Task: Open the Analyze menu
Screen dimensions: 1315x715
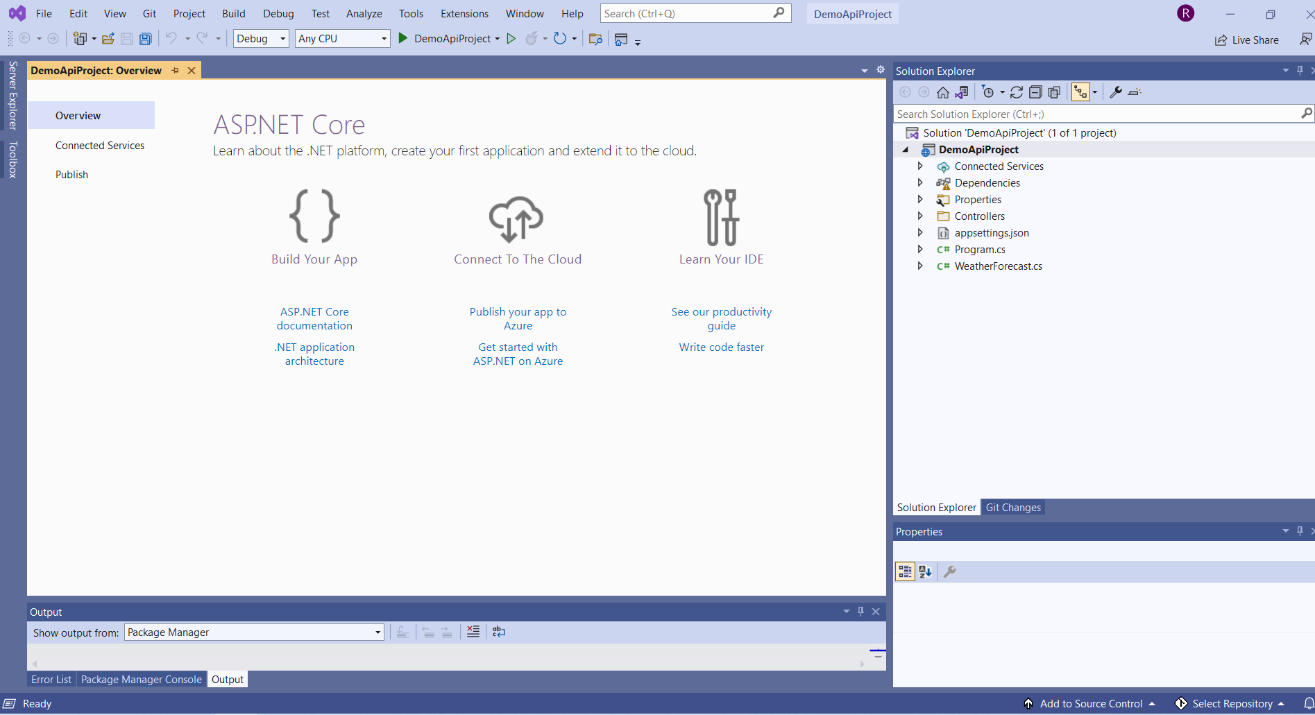Action: (364, 14)
